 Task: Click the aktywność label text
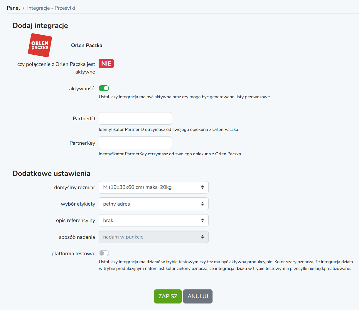[82, 89]
